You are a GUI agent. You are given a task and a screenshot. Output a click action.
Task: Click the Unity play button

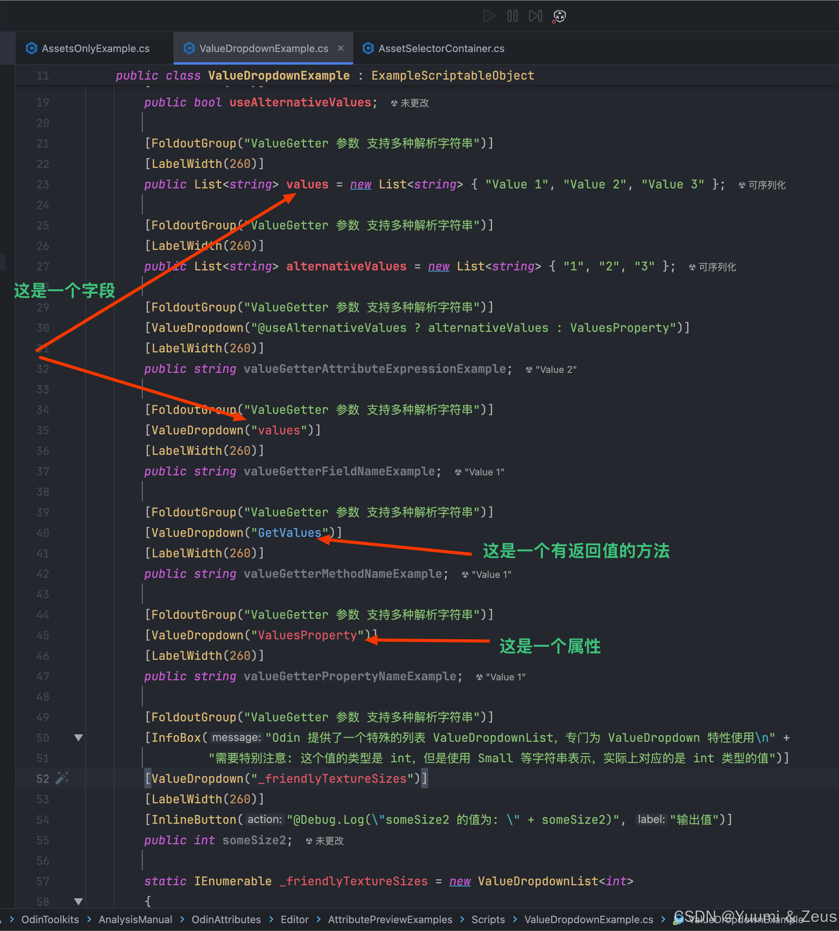[x=489, y=16]
